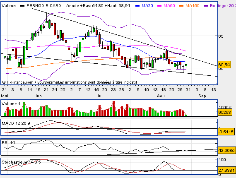Screen dimensions: 236x178
Task: Click the MA150 legend label
Action: [193, 6]
